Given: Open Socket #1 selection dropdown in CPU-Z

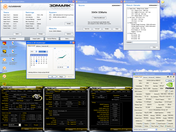Looking at the screenshot, I should 20,125.
